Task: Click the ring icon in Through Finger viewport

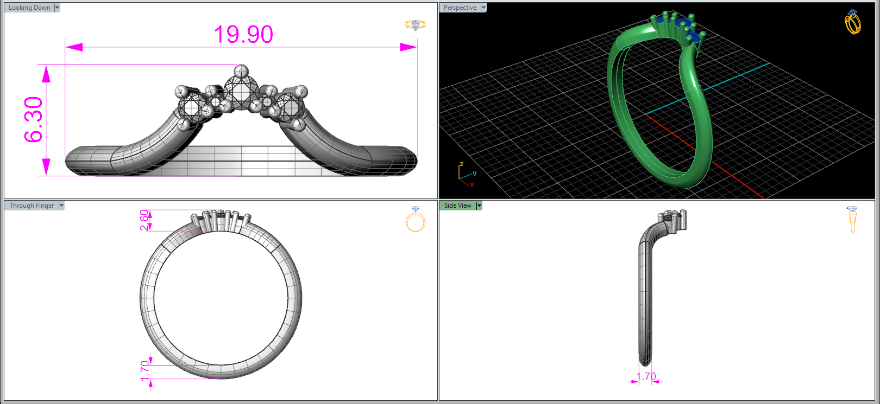Action: [x=416, y=219]
